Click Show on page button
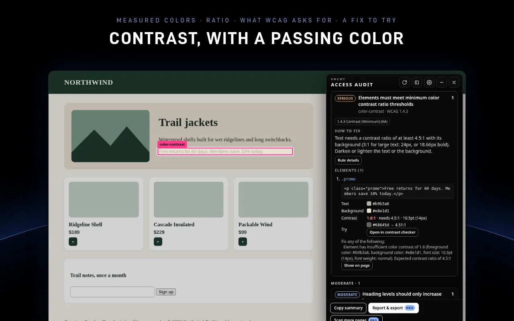 tap(357, 266)
